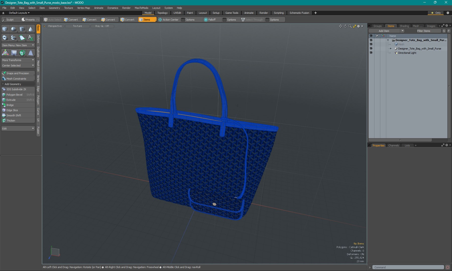
Task: Open the Channels tab
Action: coord(393,146)
